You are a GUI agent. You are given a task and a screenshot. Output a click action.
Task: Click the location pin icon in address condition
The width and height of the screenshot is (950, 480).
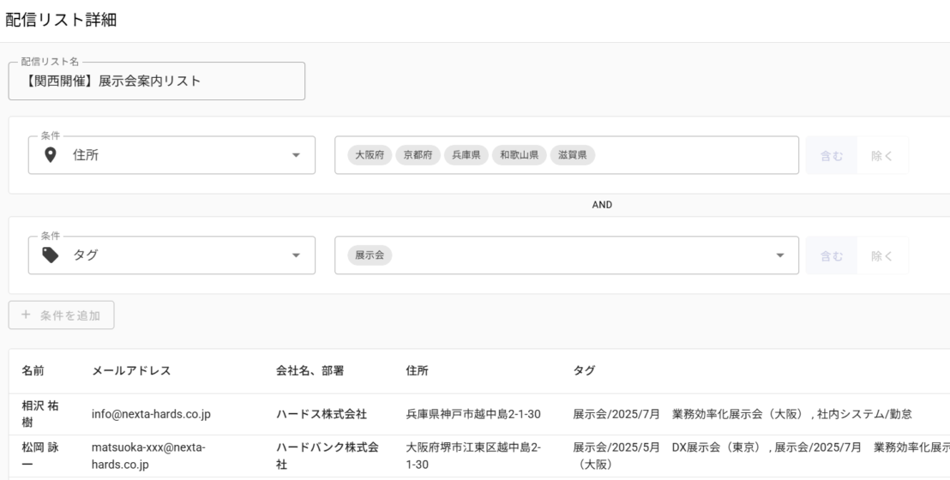click(x=51, y=155)
